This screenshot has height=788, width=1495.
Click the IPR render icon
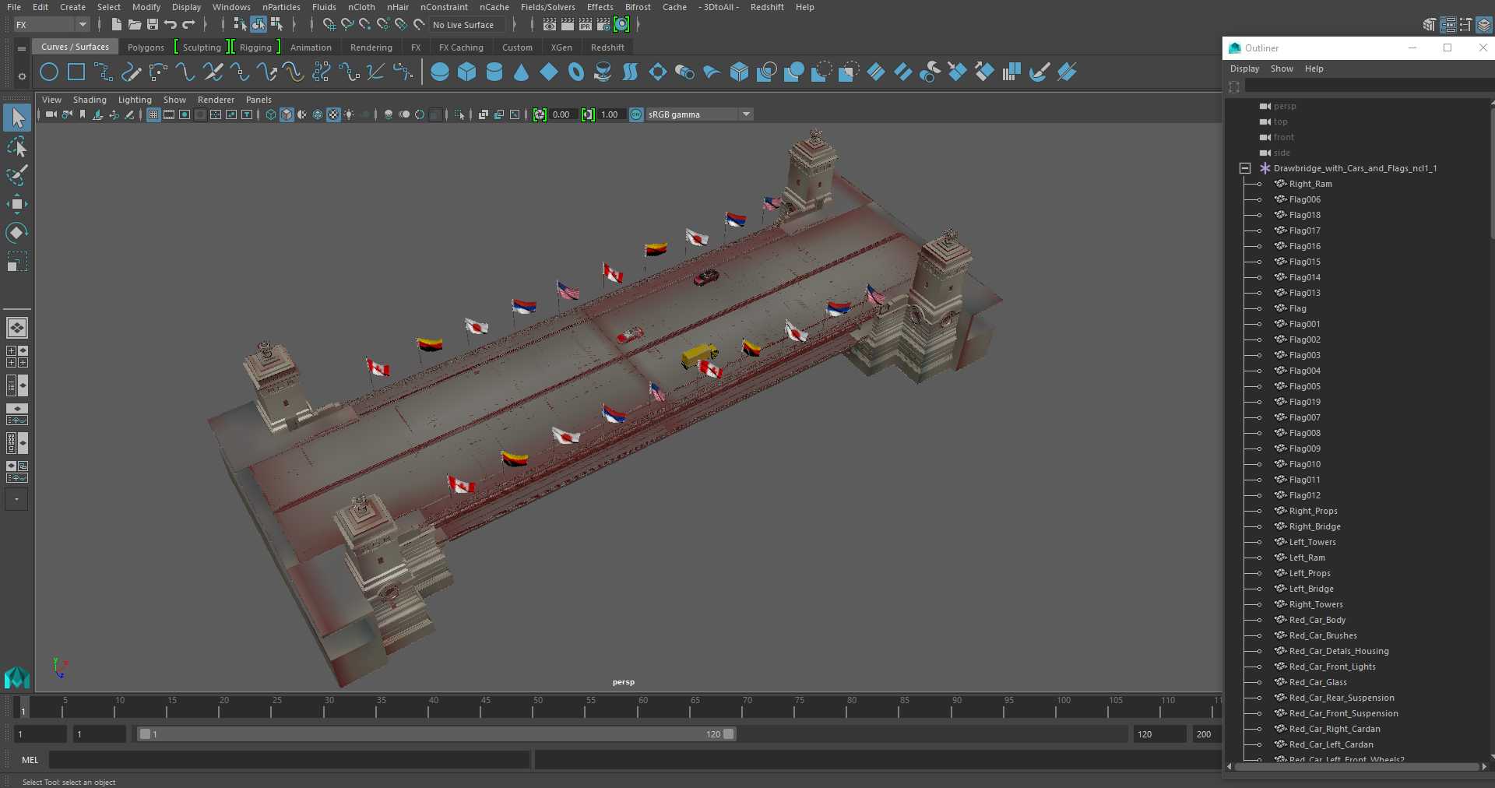[x=586, y=25]
